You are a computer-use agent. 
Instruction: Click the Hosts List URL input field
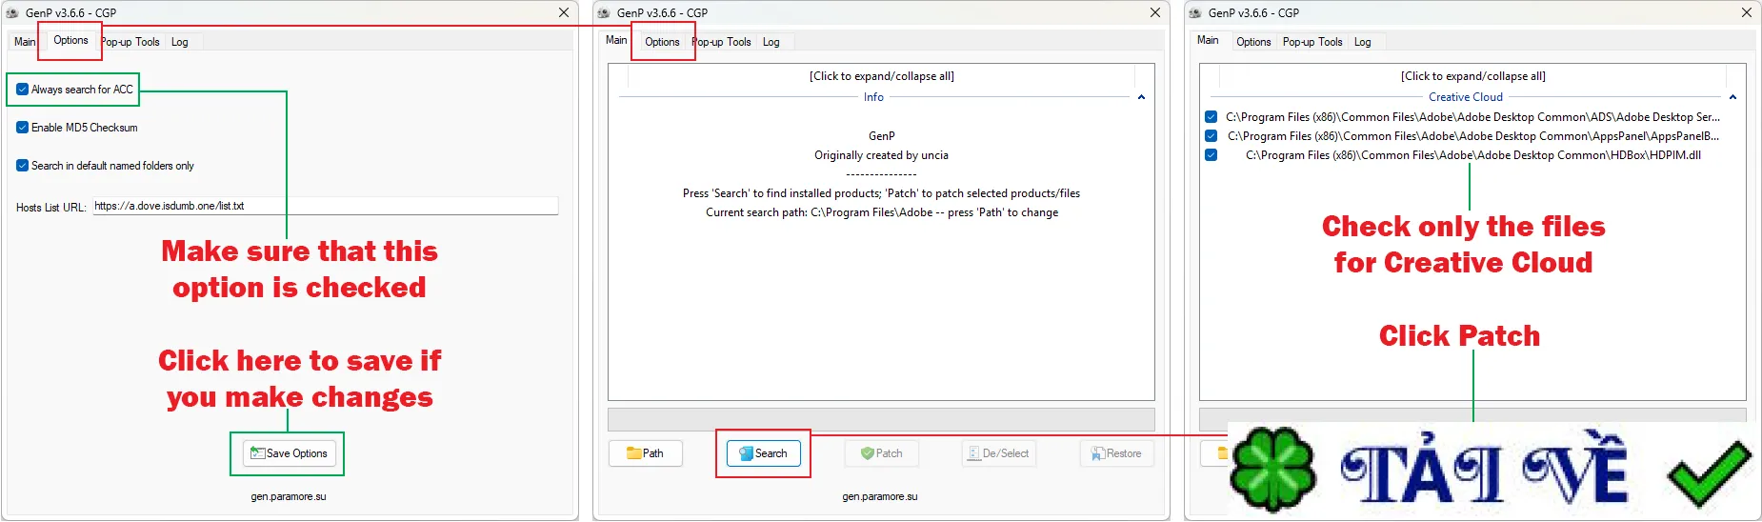point(325,206)
